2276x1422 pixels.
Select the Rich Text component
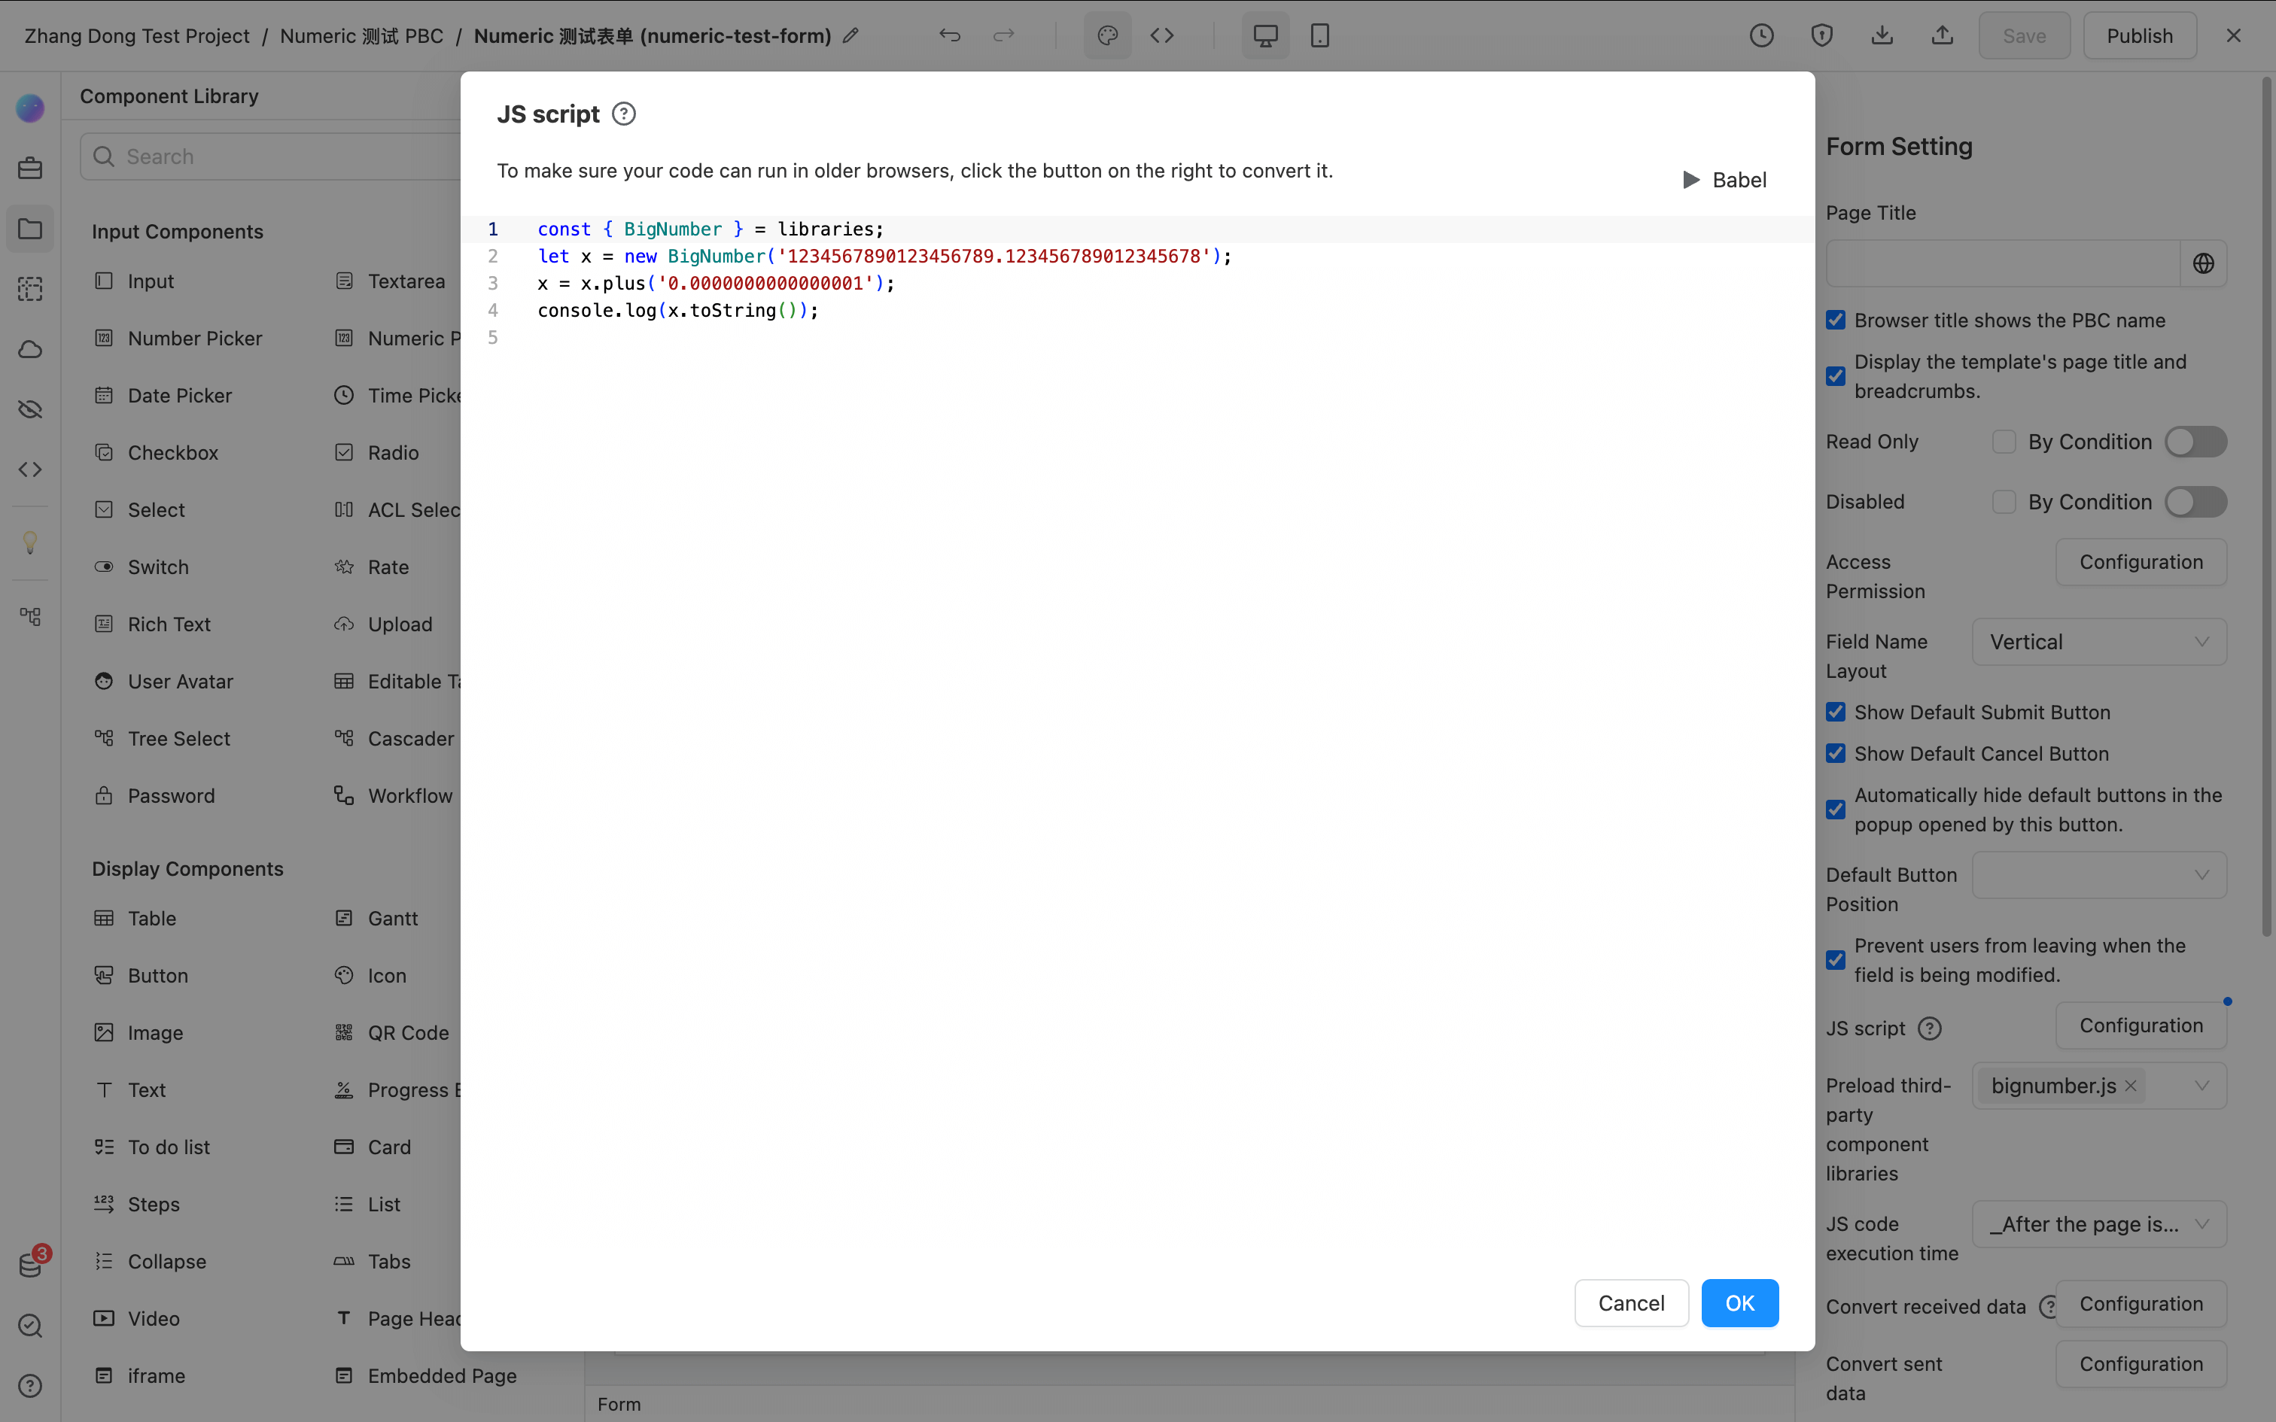point(152,624)
